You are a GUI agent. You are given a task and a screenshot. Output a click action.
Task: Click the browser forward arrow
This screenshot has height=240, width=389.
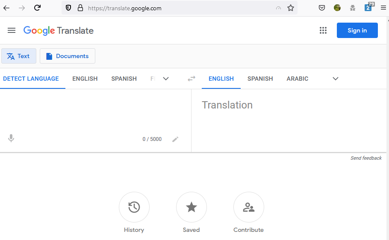(22, 8)
